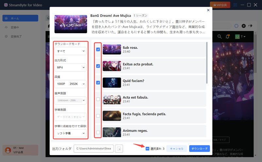Tick the Facta fugis, facienda petis. checkbox
Image resolution: width=262 pixels, height=162 pixels.
point(98,116)
